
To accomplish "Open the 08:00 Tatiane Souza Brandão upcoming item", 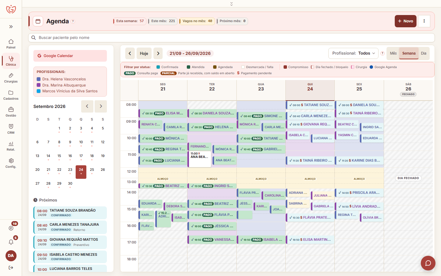I will (70, 213).
